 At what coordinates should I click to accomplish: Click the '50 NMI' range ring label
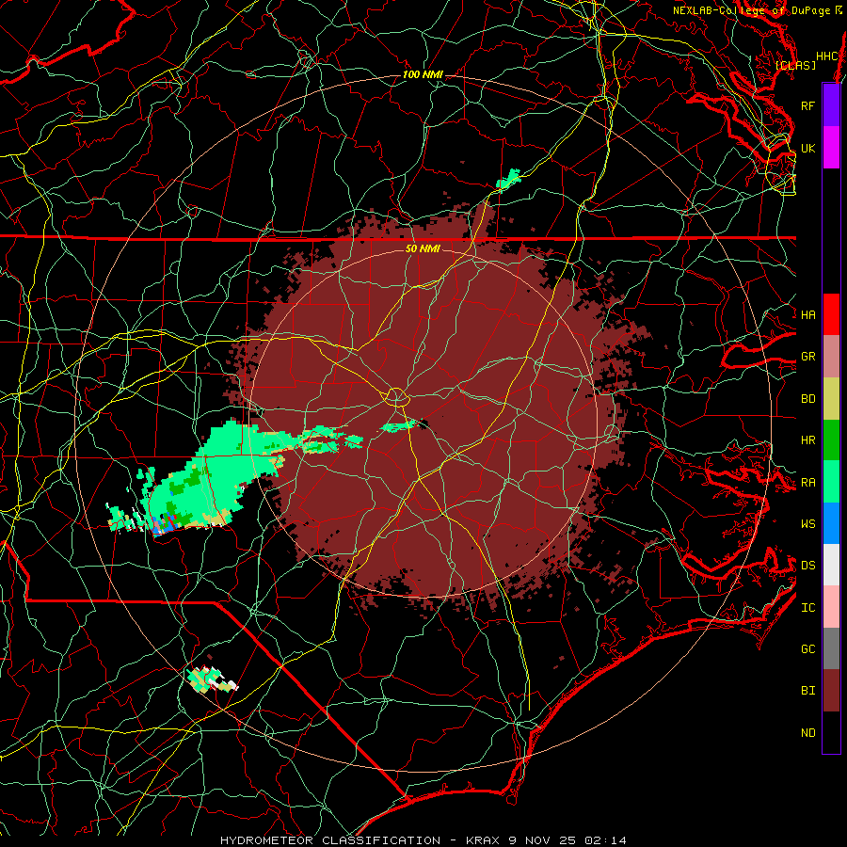[x=423, y=248]
